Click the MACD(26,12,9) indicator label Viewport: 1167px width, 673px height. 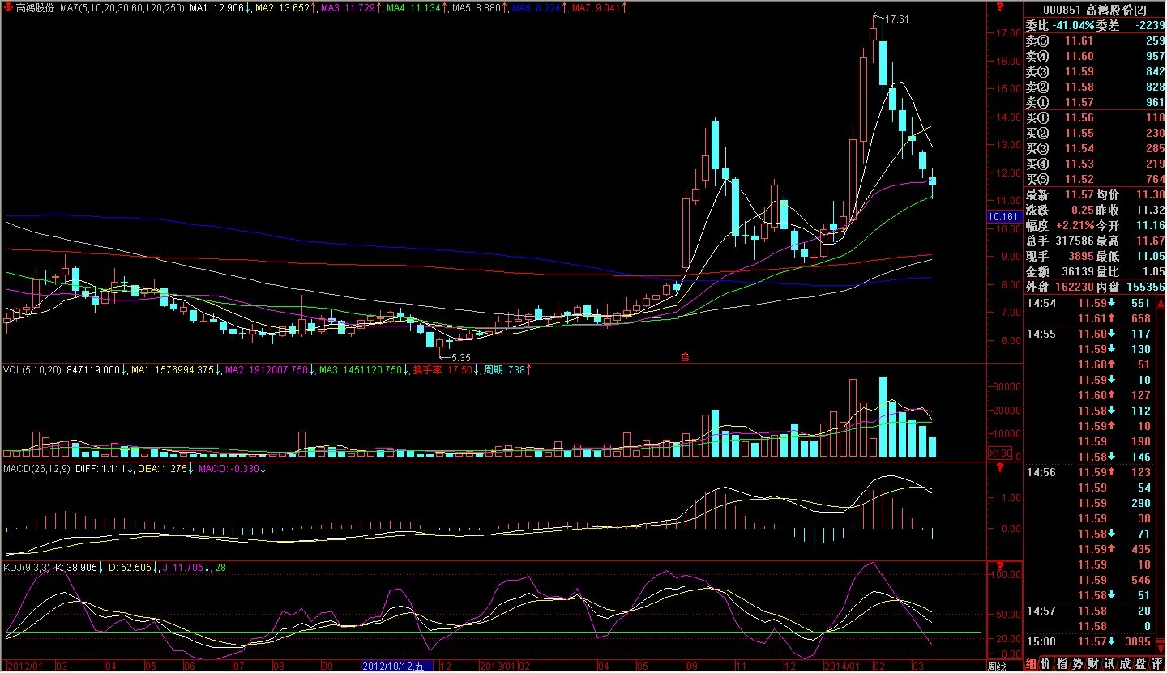(x=36, y=468)
